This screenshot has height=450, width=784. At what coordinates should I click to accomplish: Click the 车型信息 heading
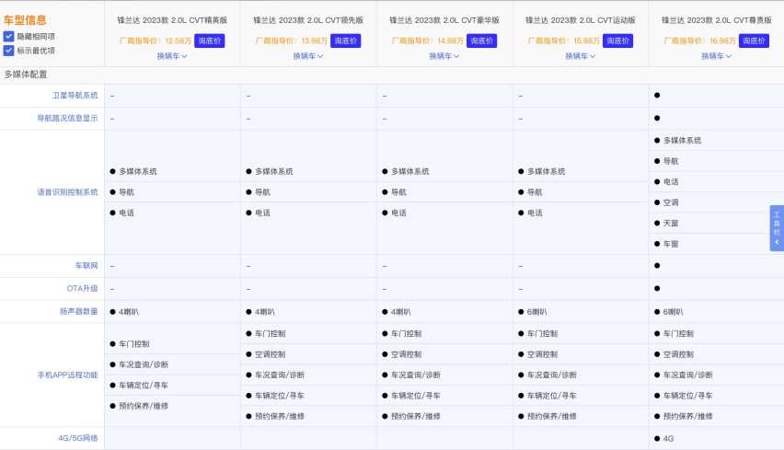point(25,20)
